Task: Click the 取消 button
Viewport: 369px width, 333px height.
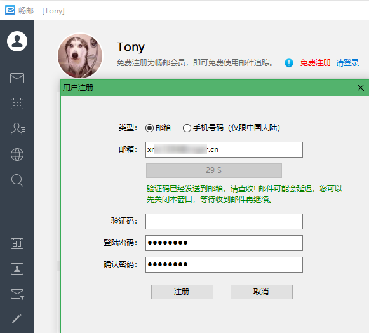Action: coord(262,292)
